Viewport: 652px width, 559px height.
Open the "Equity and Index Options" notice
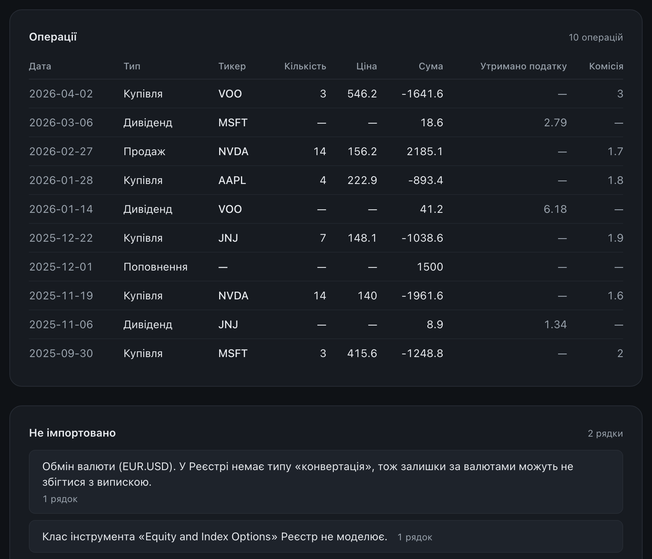coord(326,536)
